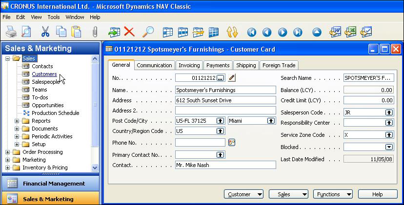Screen dimensions: 404x205
Task: Open Service Zone Code lookup arrow
Action: (389, 135)
